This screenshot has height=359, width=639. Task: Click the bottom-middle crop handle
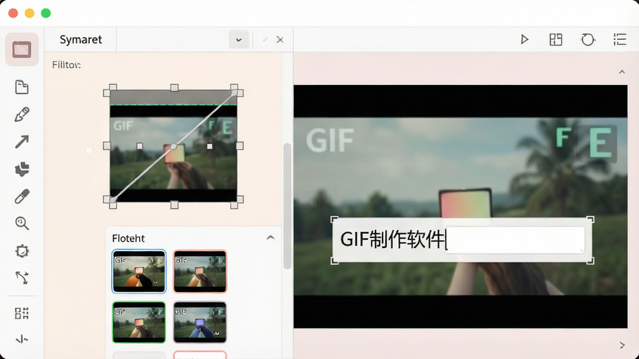pos(175,204)
